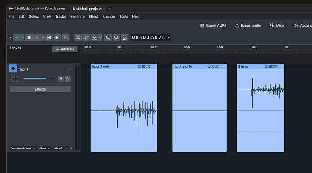Click the Track 1 name label
Image resolution: width=312 pixels, height=173 pixels.
tap(23, 69)
